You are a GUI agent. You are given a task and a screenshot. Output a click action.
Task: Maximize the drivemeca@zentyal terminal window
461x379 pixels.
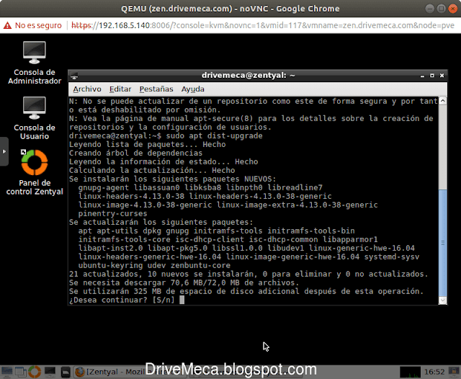432,76
